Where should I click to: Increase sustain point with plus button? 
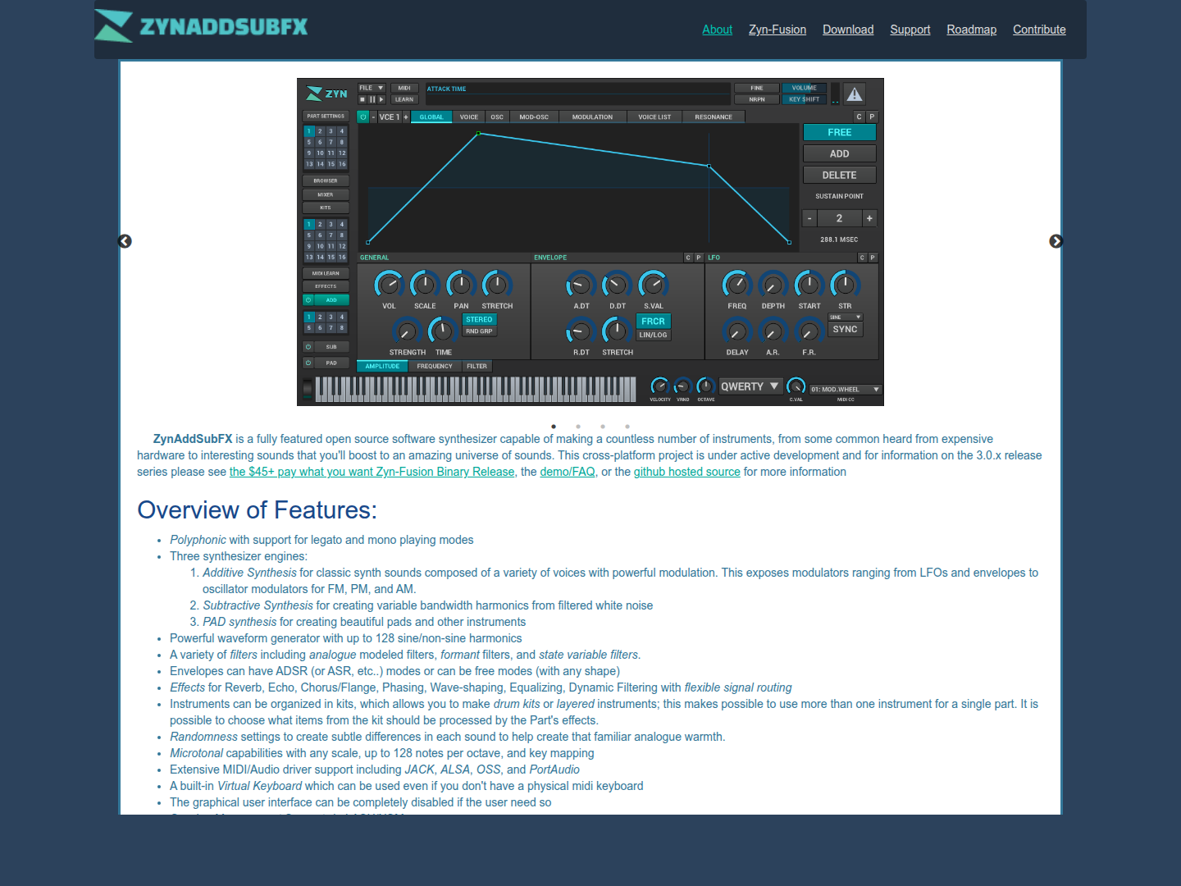coord(869,218)
